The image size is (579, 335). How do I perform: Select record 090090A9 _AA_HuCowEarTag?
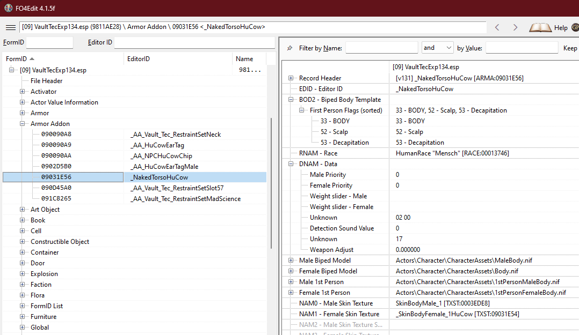134,145
